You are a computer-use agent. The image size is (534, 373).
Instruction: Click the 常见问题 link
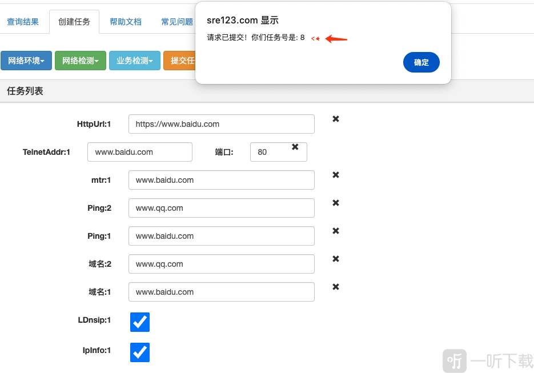tap(176, 21)
